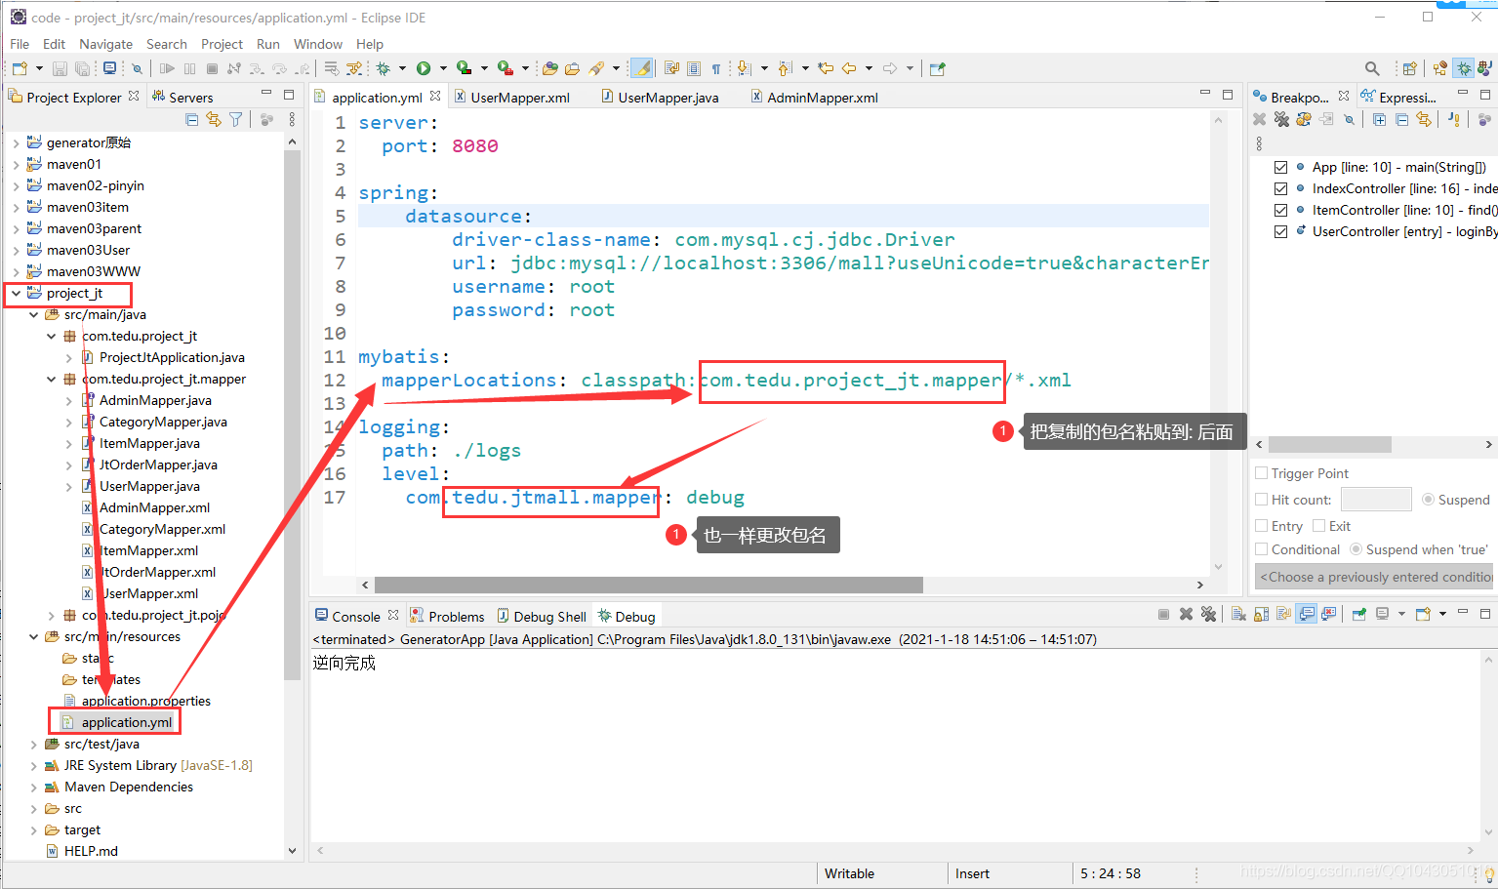Toggle the Console Word Wrap icon
1498x889 pixels.
click(x=1283, y=614)
